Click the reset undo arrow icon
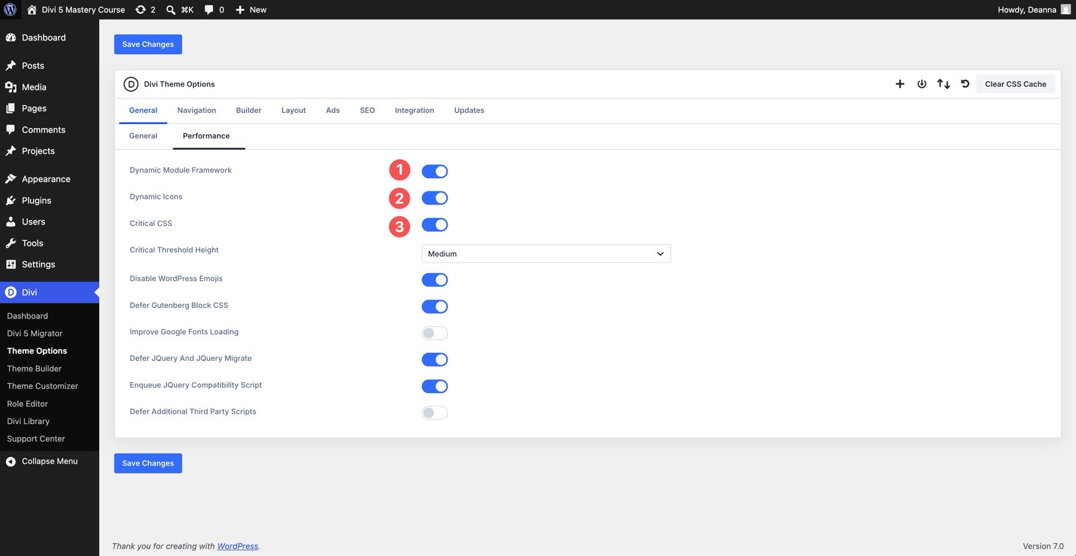 pos(965,84)
